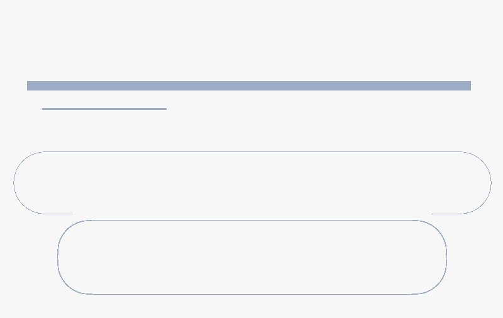Click the left rounded end of the upper box
This screenshot has width=503, height=318.
pos(14,182)
